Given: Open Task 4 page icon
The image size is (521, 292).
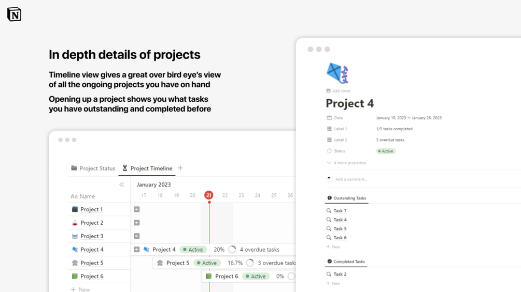Looking at the screenshot, I should click(329, 220).
